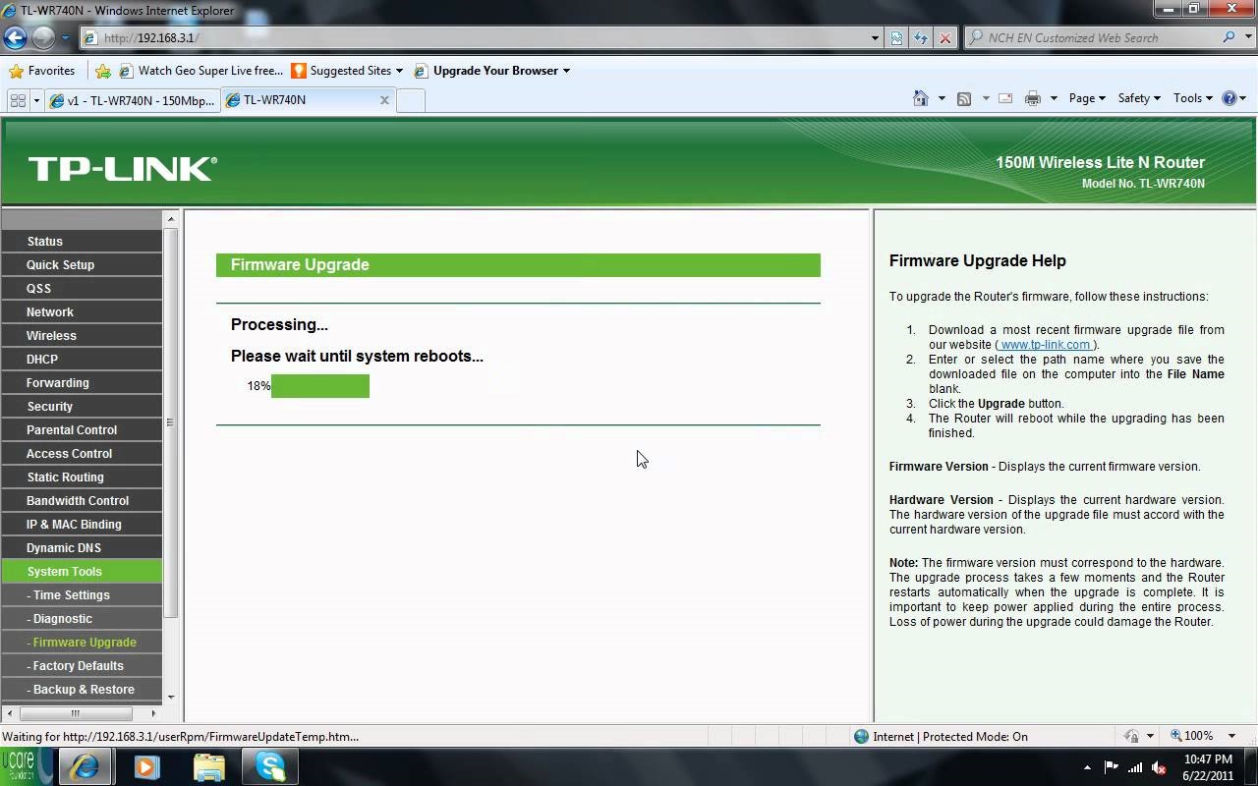Open the recent pages dropdown arrow
The height and width of the screenshot is (786, 1258).
[x=66, y=38]
